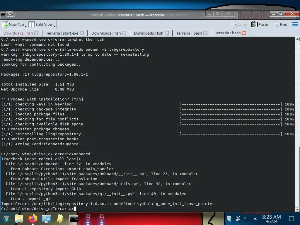Image resolution: width=300 pixels, height=225 pixels.
Task: Expand the Split View dropdown arrow
Action: [54, 27]
